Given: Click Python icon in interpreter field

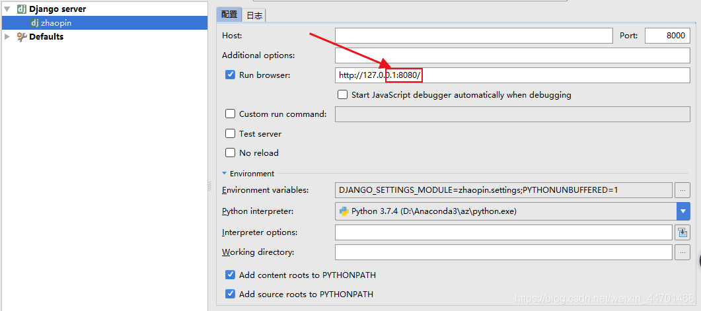Looking at the screenshot, I should (x=344, y=211).
